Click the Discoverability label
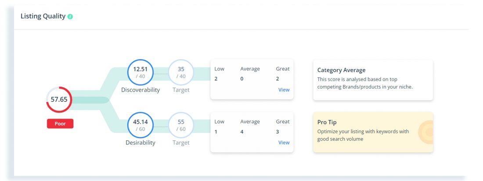 click(141, 90)
